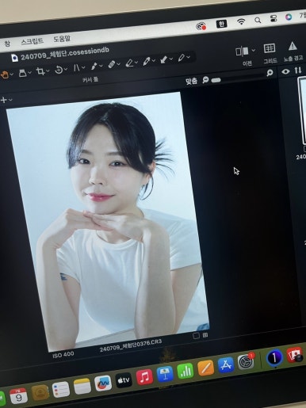Select the browser thumbnail at right edge
Viewport: 306px width, 408px height.
click(x=303, y=111)
